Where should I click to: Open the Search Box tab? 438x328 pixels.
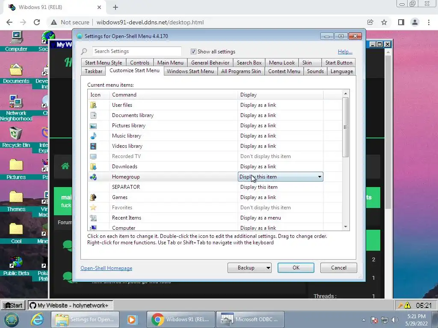point(249,63)
